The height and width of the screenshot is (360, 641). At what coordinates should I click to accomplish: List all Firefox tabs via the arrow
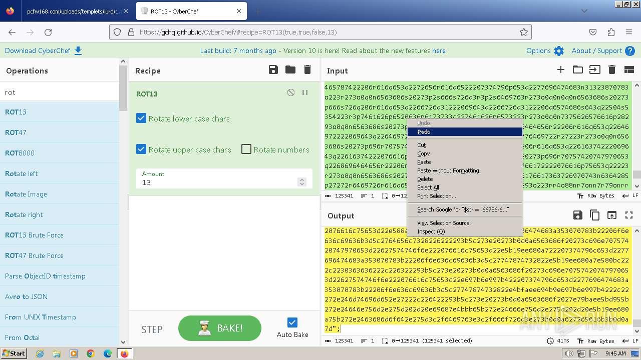pyautogui.click(x=584, y=10)
